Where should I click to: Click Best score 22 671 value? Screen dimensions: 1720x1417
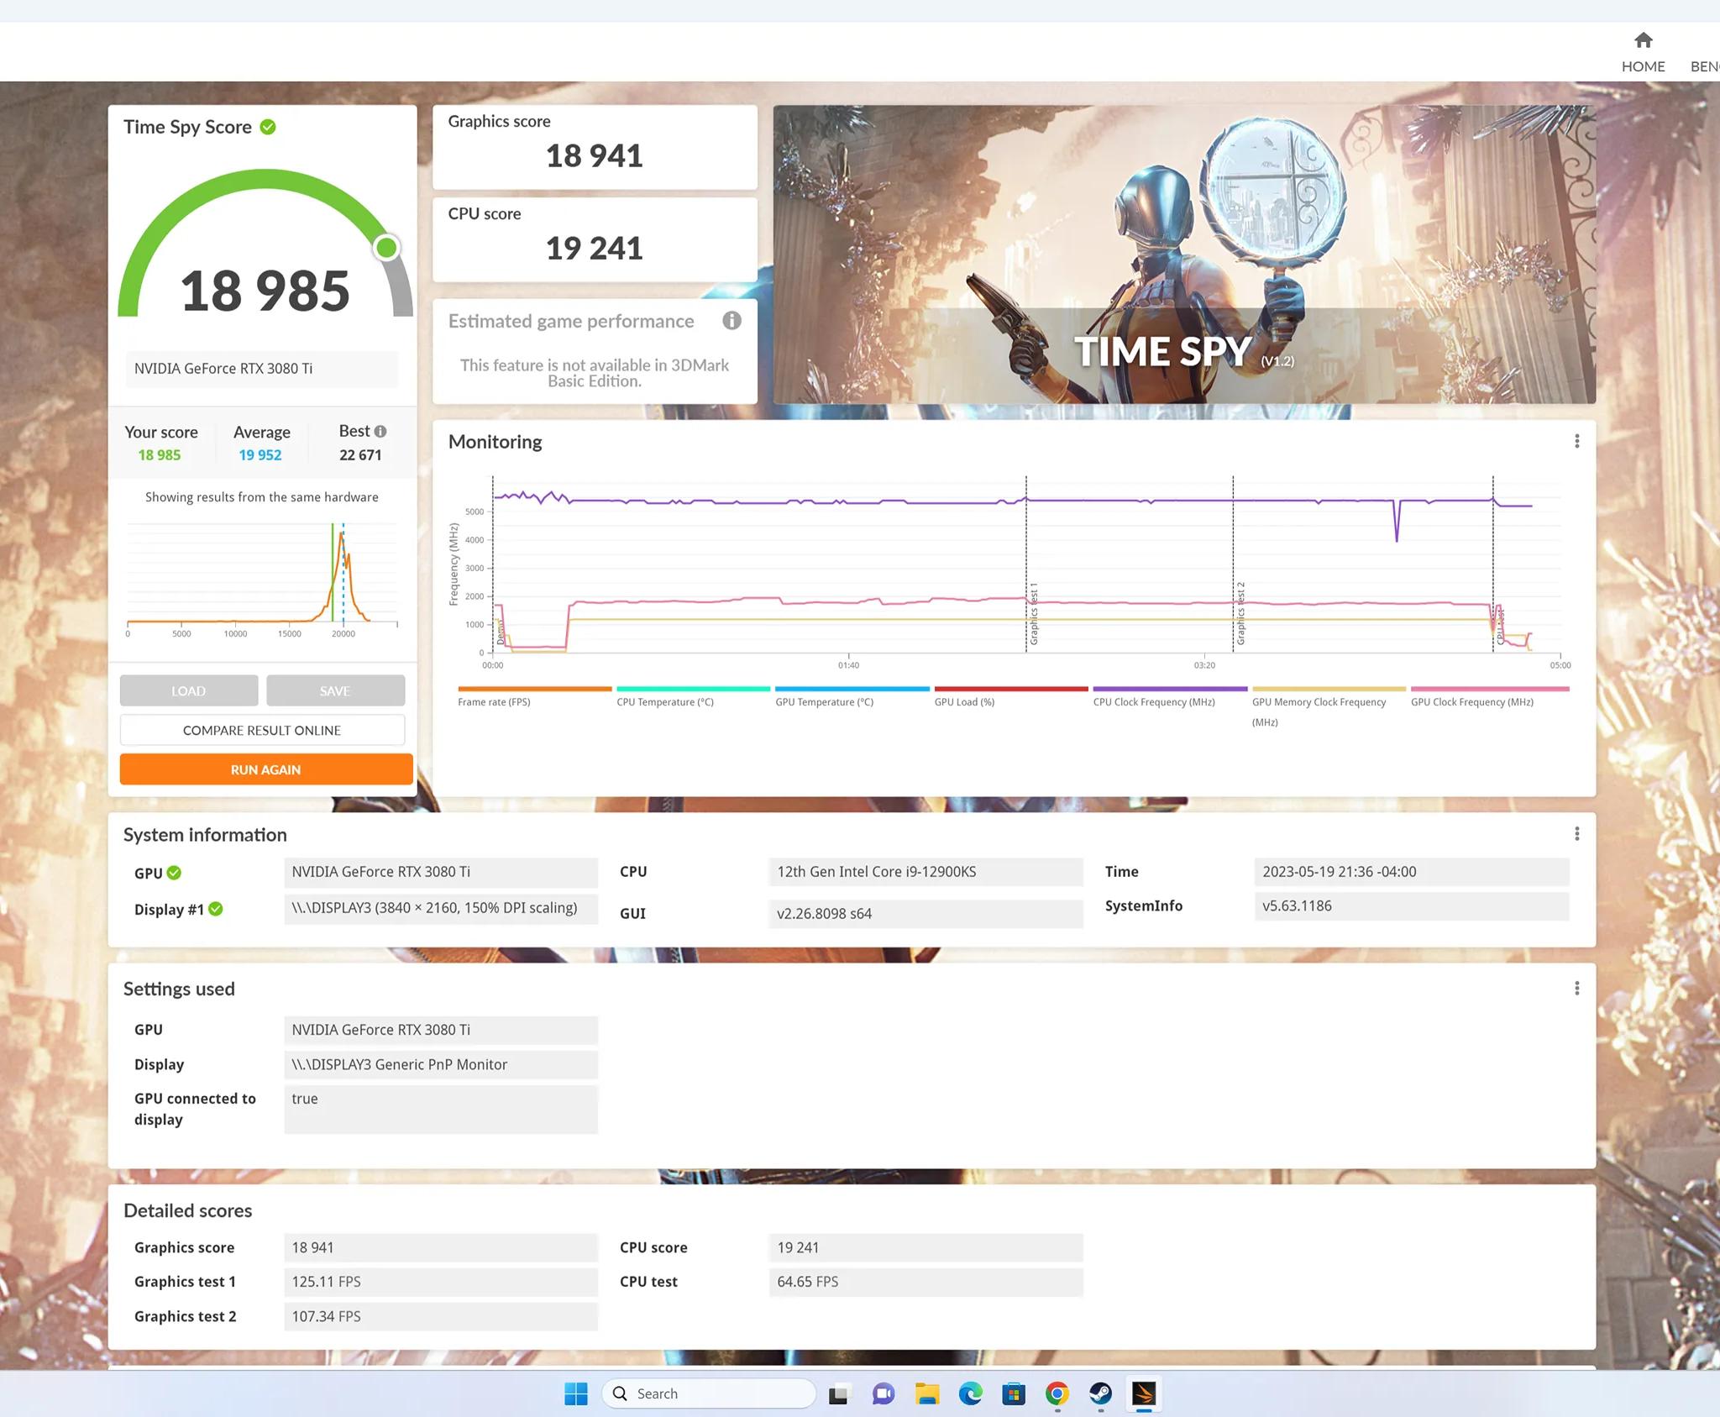click(x=360, y=455)
